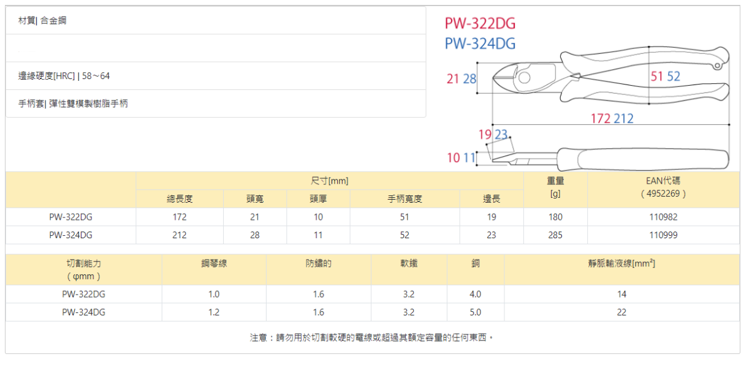The image size is (752, 365).
Task: Click the blue PW-324DG model title
Action: pos(480,43)
